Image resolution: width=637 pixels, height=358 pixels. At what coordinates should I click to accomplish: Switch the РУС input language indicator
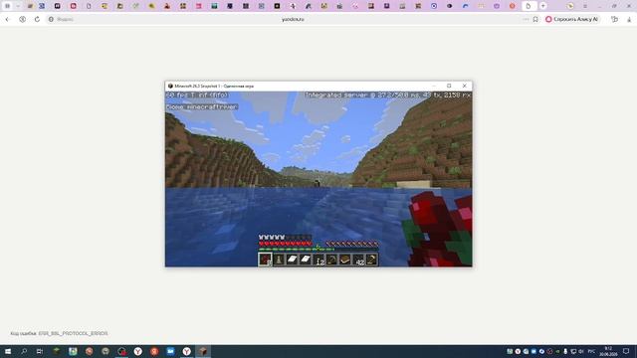point(591,351)
